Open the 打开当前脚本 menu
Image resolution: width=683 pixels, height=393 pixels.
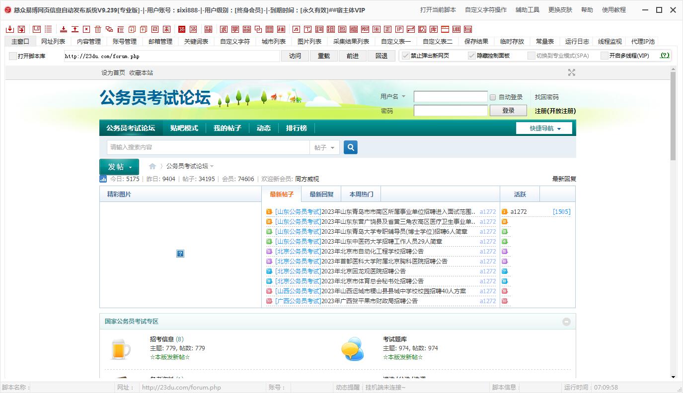(438, 10)
